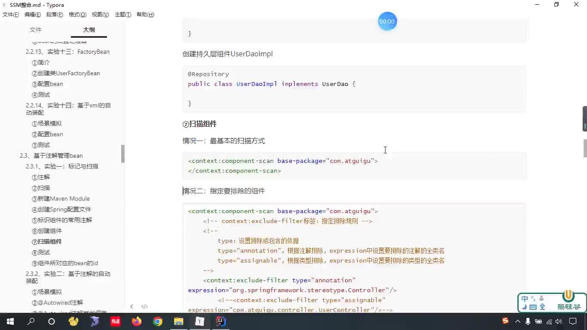
Task: Open 主题(T) menu
Action: click(123, 15)
